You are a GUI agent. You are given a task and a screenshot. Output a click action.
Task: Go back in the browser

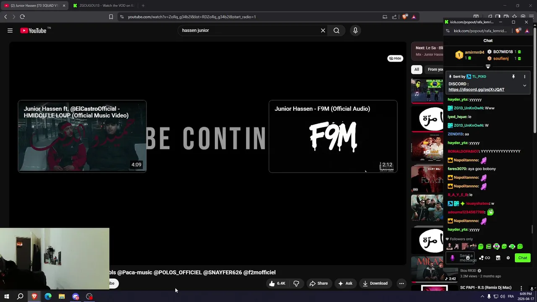pyautogui.click(x=5, y=17)
